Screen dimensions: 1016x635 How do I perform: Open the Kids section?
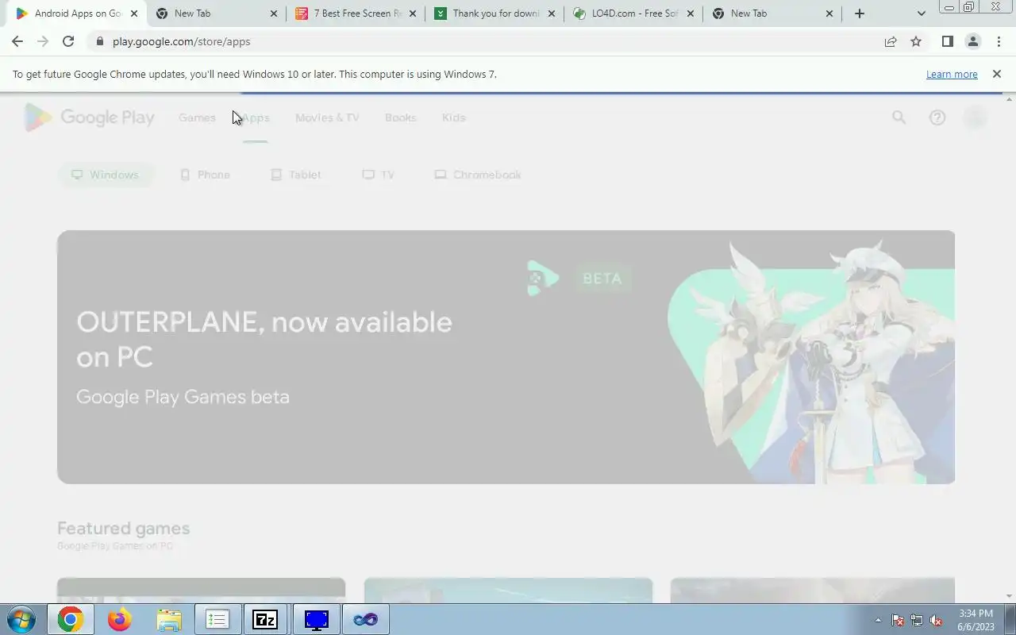(x=453, y=117)
